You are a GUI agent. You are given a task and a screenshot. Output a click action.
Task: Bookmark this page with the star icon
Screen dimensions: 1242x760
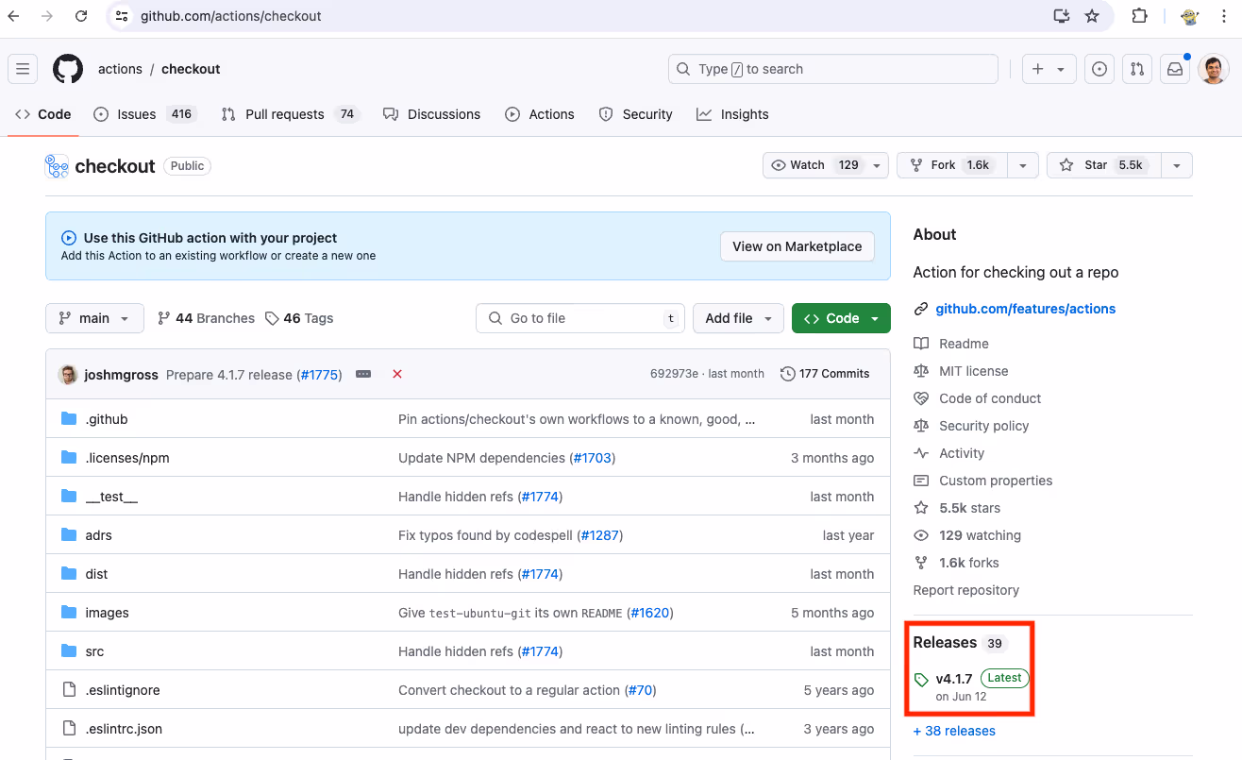point(1092,16)
